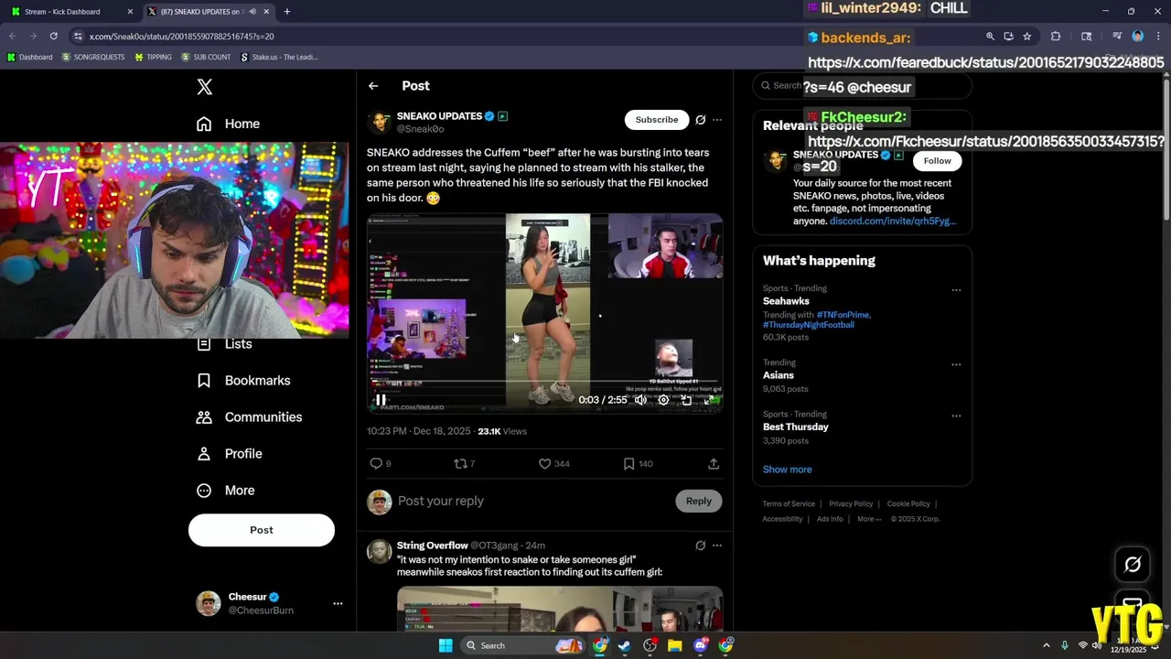Switch to Stream - Kick Dashboard tab
The width and height of the screenshot is (1171, 659).
[72, 12]
